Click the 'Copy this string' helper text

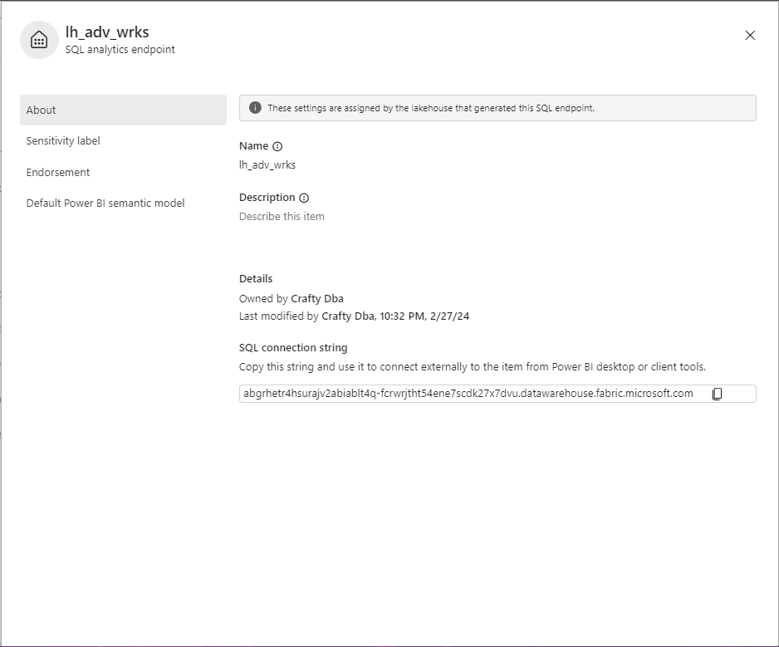pyautogui.click(x=472, y=367)
